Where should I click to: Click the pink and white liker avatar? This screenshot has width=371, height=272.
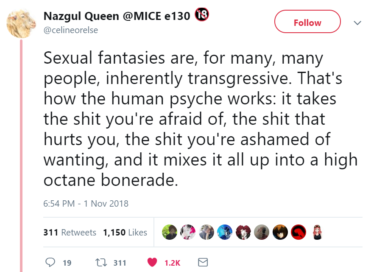[188, 232]
